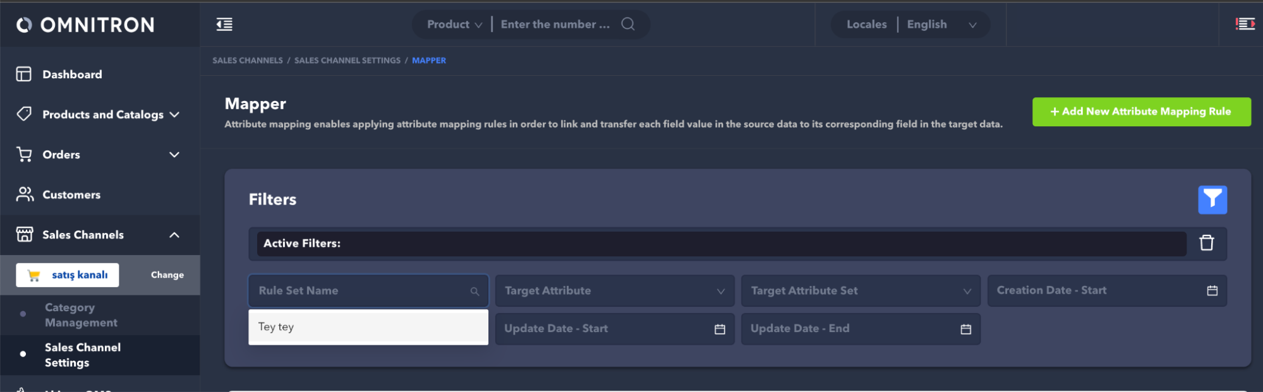1263x392 pixels.
Task: Go to Category Management in sidebar
Action: pyautogui.click(x=81, y=315)
